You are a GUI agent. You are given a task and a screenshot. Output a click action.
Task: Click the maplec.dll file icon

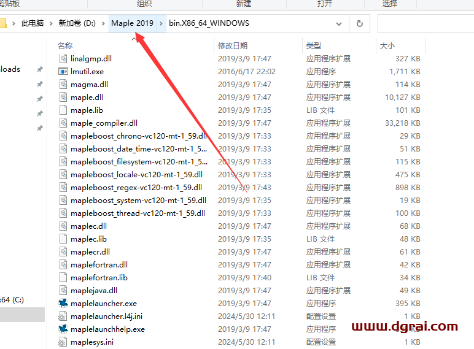coord(63,226)
